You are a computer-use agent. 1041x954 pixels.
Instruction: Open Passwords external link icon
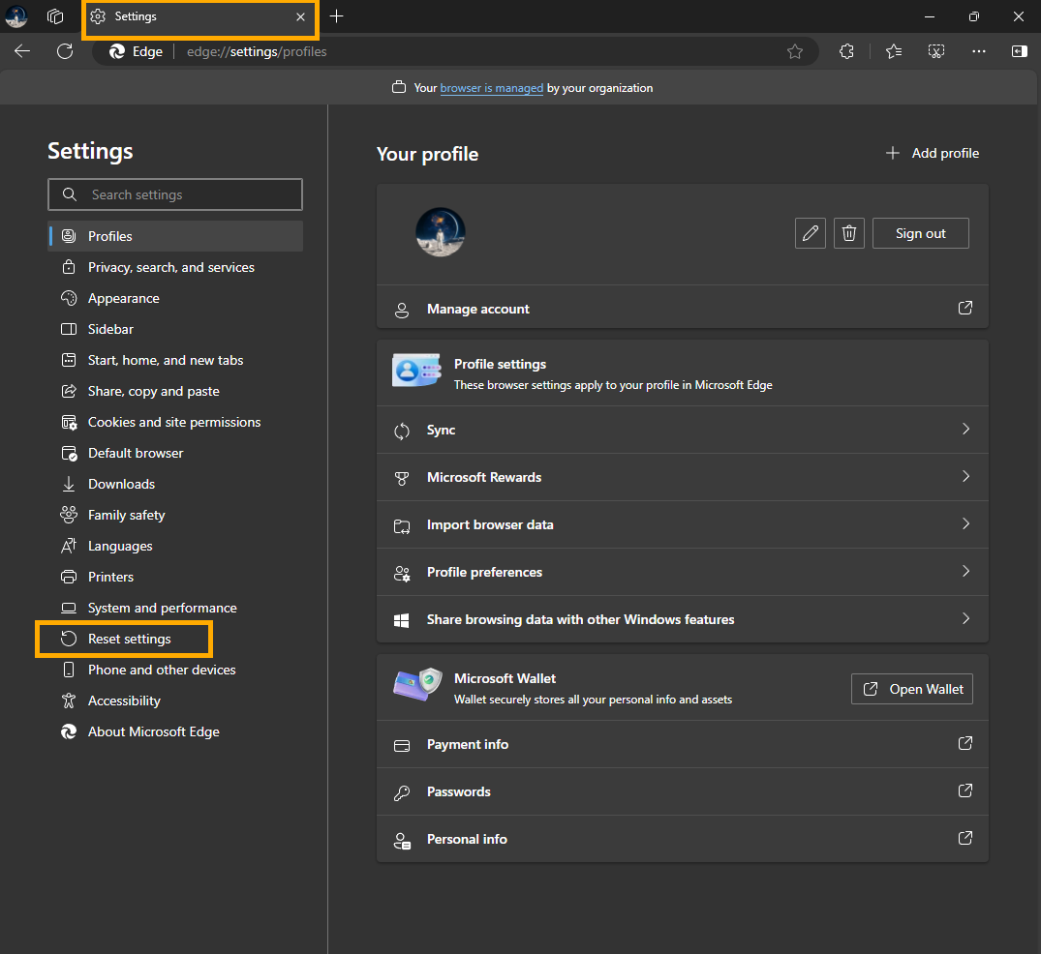(965, 790)
